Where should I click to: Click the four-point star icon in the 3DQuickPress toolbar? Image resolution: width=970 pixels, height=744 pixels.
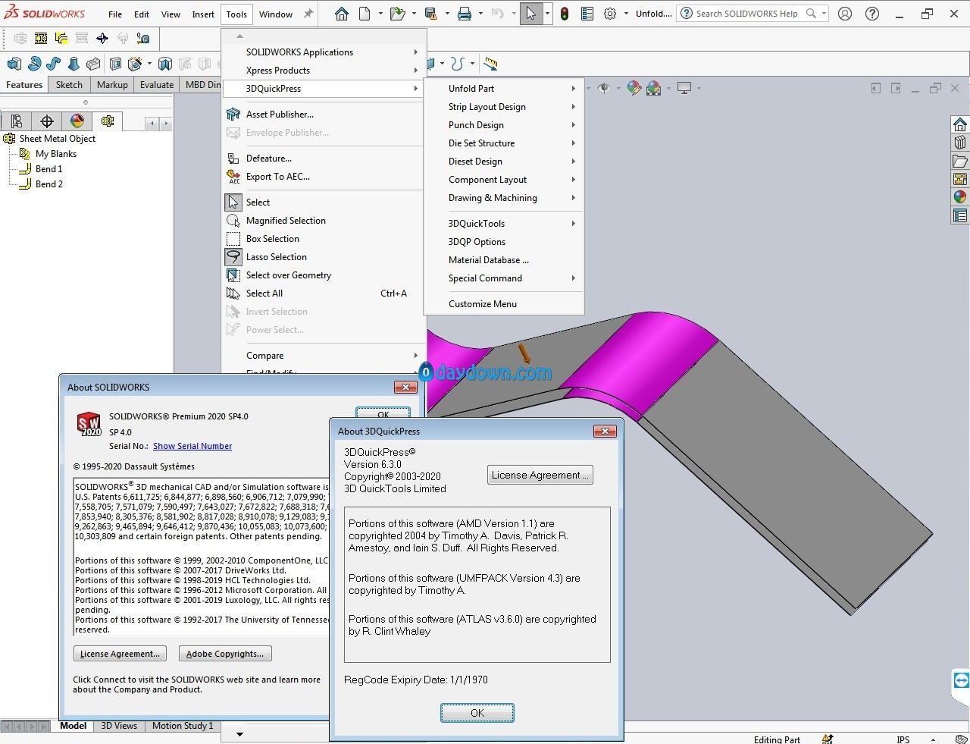click(102, 38)
